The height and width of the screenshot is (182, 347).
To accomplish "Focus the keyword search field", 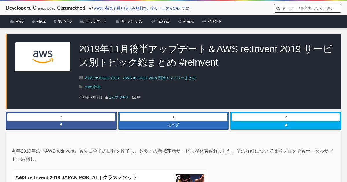I will pyautogui.click(x=308, y=8).
